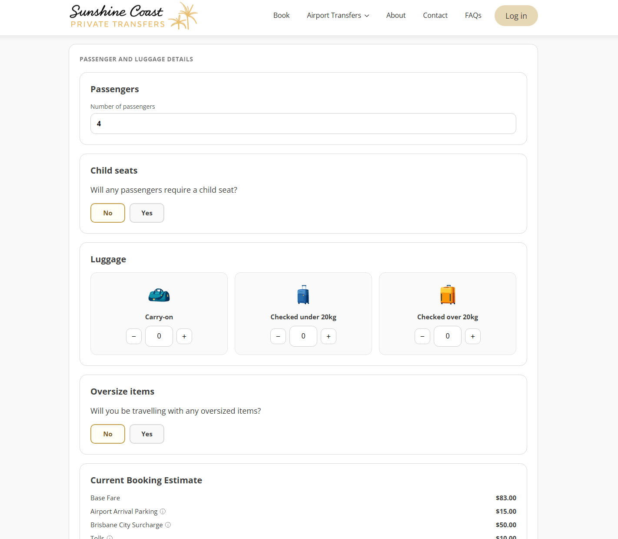Click the Passenger and Luggage Details heading

[136, 59]
